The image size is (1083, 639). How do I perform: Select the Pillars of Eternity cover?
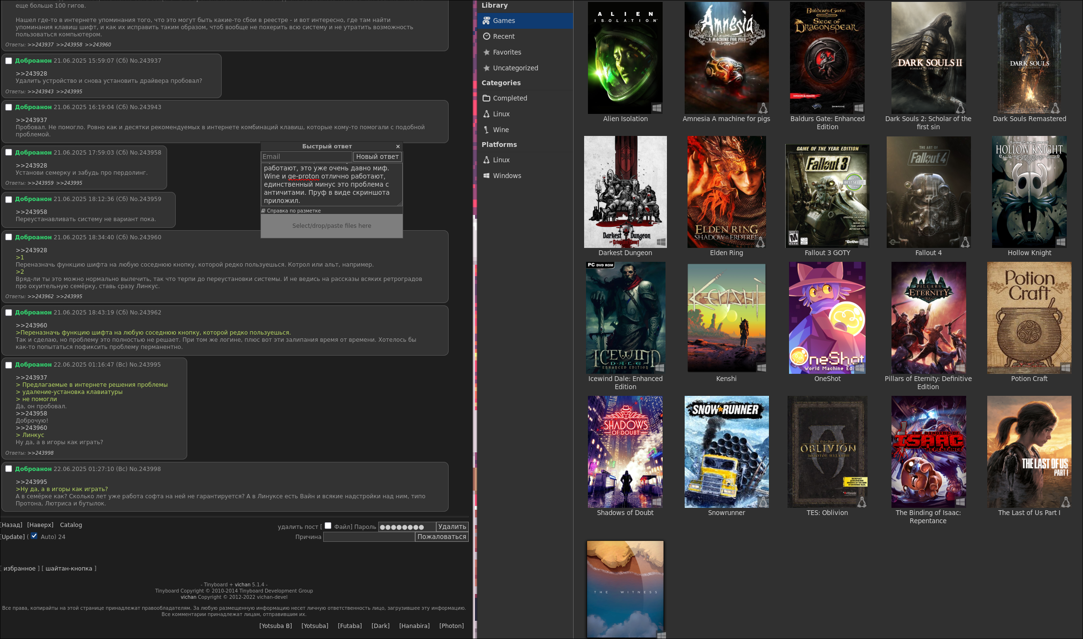928,318
